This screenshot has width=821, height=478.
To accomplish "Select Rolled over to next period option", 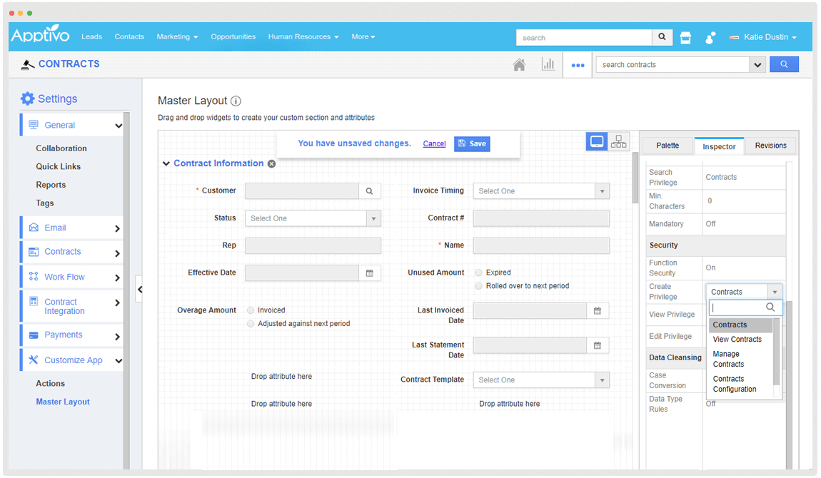I will (x=478, y=286).
